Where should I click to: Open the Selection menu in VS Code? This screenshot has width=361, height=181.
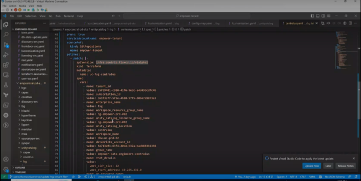click(31, 16)
